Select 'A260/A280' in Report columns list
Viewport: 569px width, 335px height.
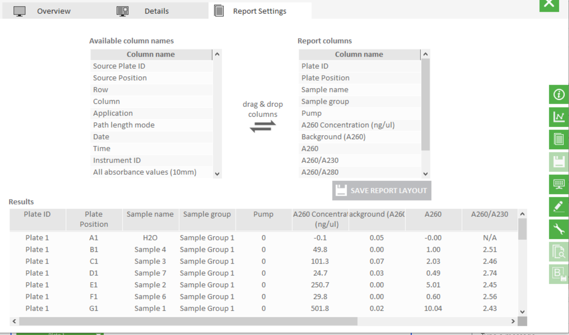pyautogui.click(x=320, y=172)
